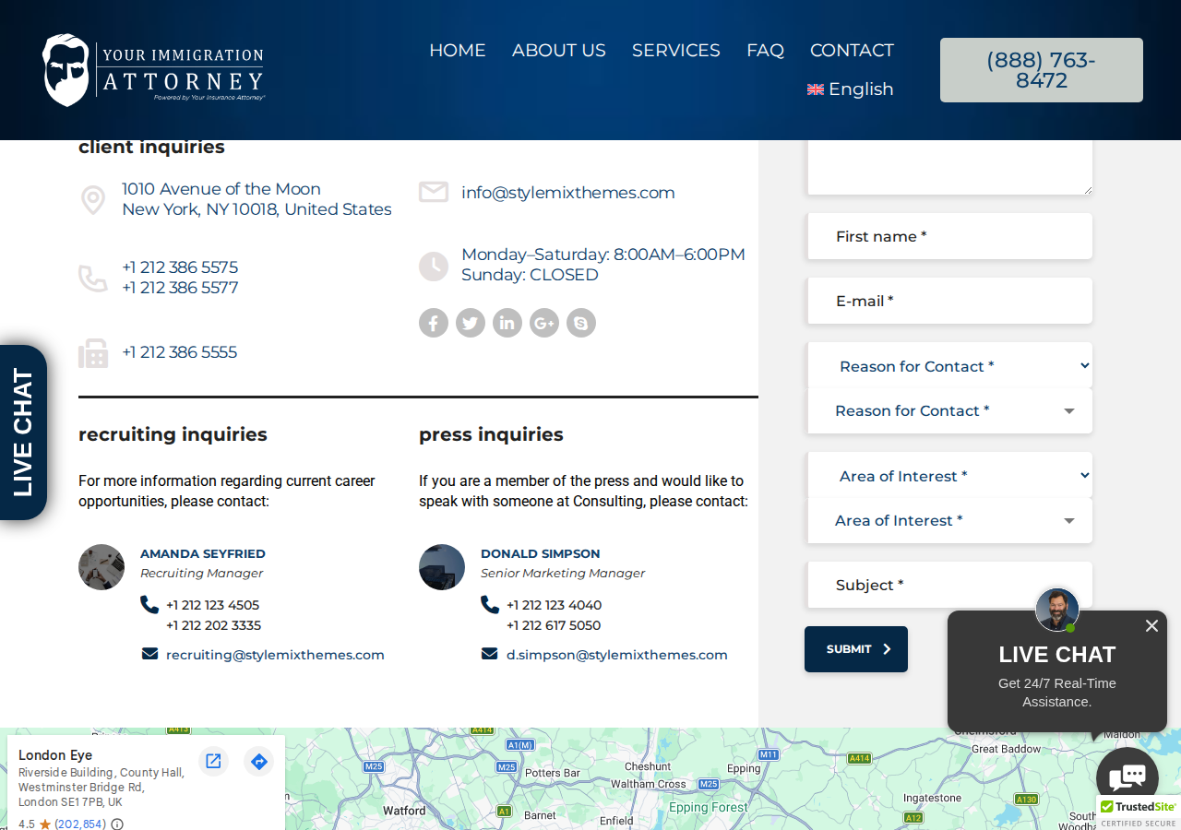Click phone number +1 212 123 4505

212,605
